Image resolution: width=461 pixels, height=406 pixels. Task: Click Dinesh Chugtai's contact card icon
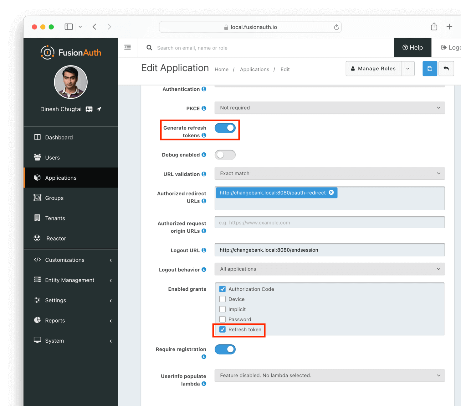pyautogui.click(x=89, y=109)
